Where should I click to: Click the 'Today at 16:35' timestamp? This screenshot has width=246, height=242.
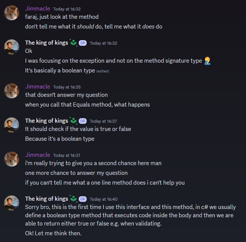coord(67,87)
